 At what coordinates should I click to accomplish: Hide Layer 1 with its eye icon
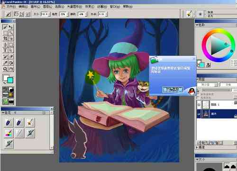click(x=199, y=105)
